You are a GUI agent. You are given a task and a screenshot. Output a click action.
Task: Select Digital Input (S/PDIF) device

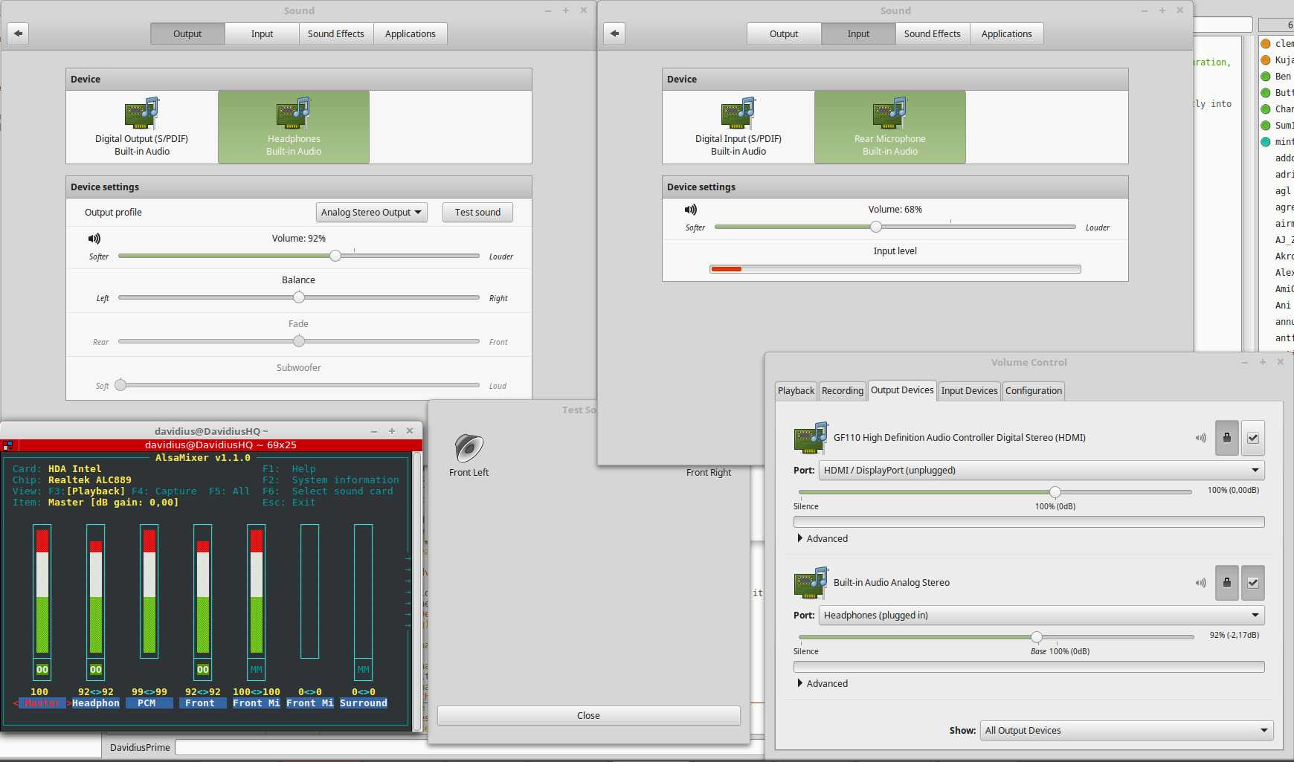(738, 127)
